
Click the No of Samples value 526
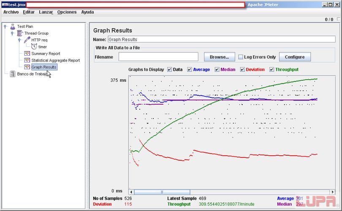click(128, 198)
